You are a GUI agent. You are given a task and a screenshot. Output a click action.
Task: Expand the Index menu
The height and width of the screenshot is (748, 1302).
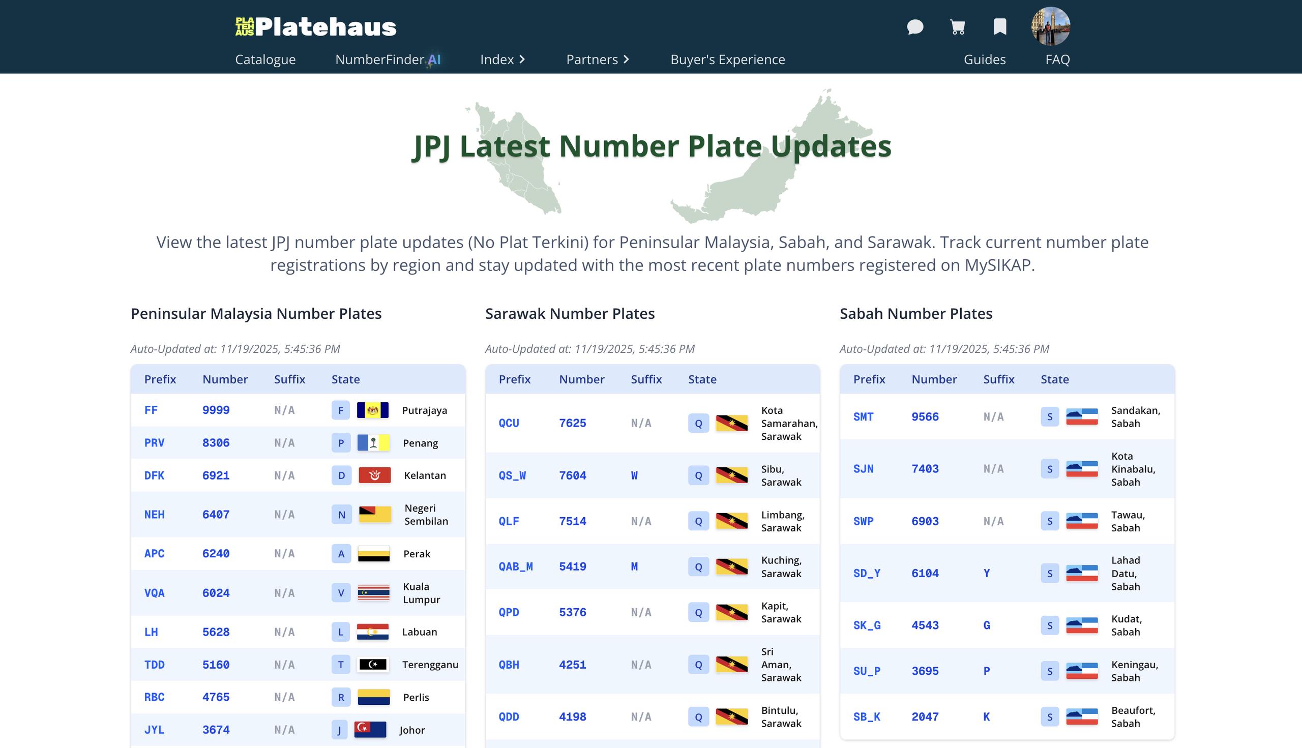click(x=502, y=59)
